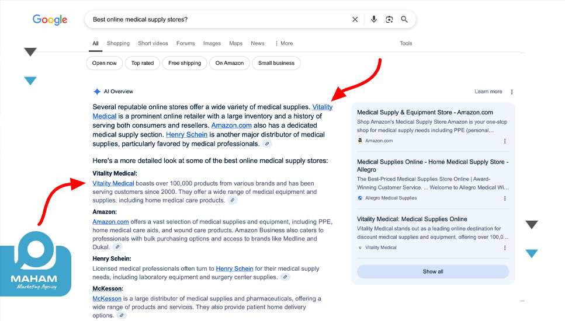565x321 pixels.
Task: Open Medical Supply & Equipment Store Amazon.com result
Action: click(x=425, y=112)
